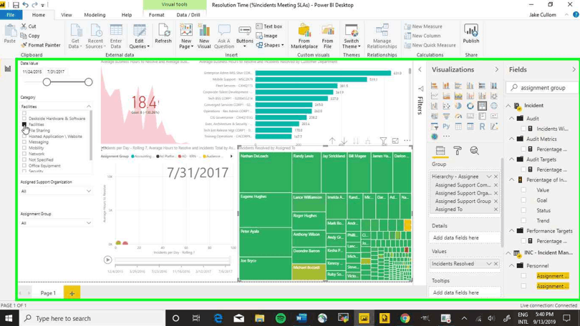Open the File menu
The height and width of the screenshot is (326, 580).
[x=11, y=15]
